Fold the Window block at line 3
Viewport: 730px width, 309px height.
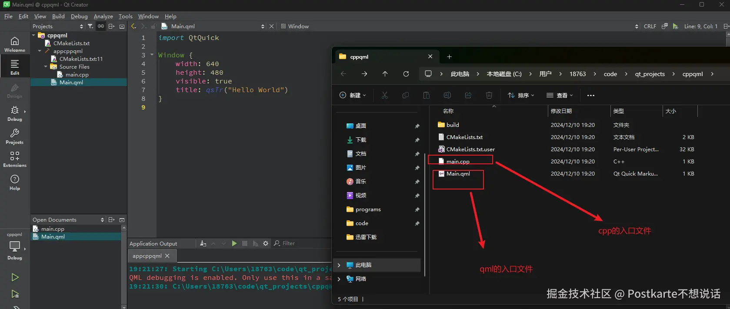pyautogui.click(x=152, y=55)
